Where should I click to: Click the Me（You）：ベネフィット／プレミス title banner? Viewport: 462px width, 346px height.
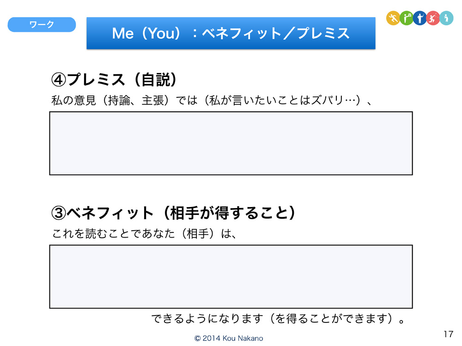pyautogui.click(x=231, y=33)
